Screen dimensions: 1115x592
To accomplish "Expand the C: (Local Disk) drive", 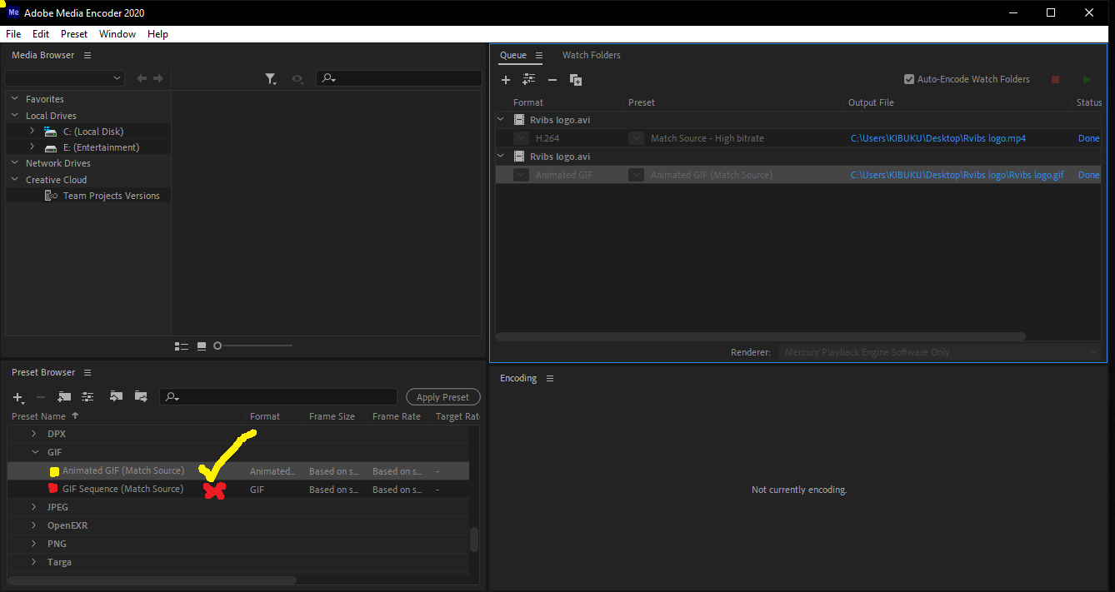I will point(32,132).
